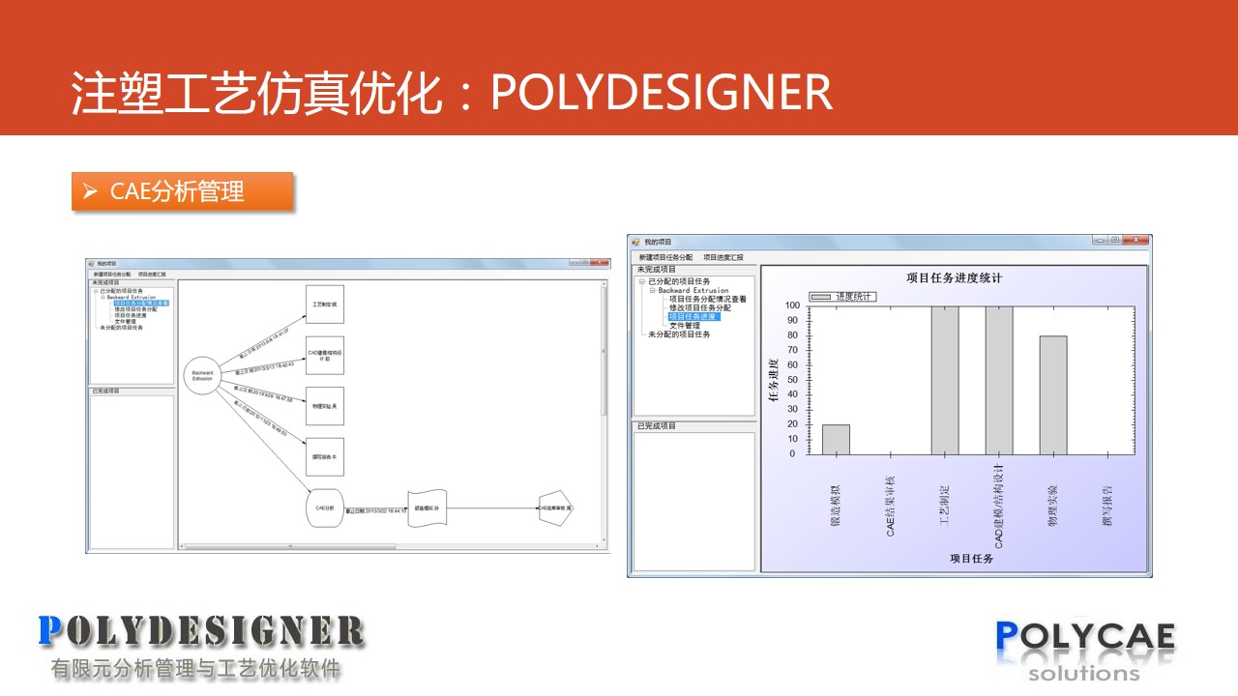Collapse 已分配的项目任务 node in right window tree
1238x696 pixels.
point(641,281)
